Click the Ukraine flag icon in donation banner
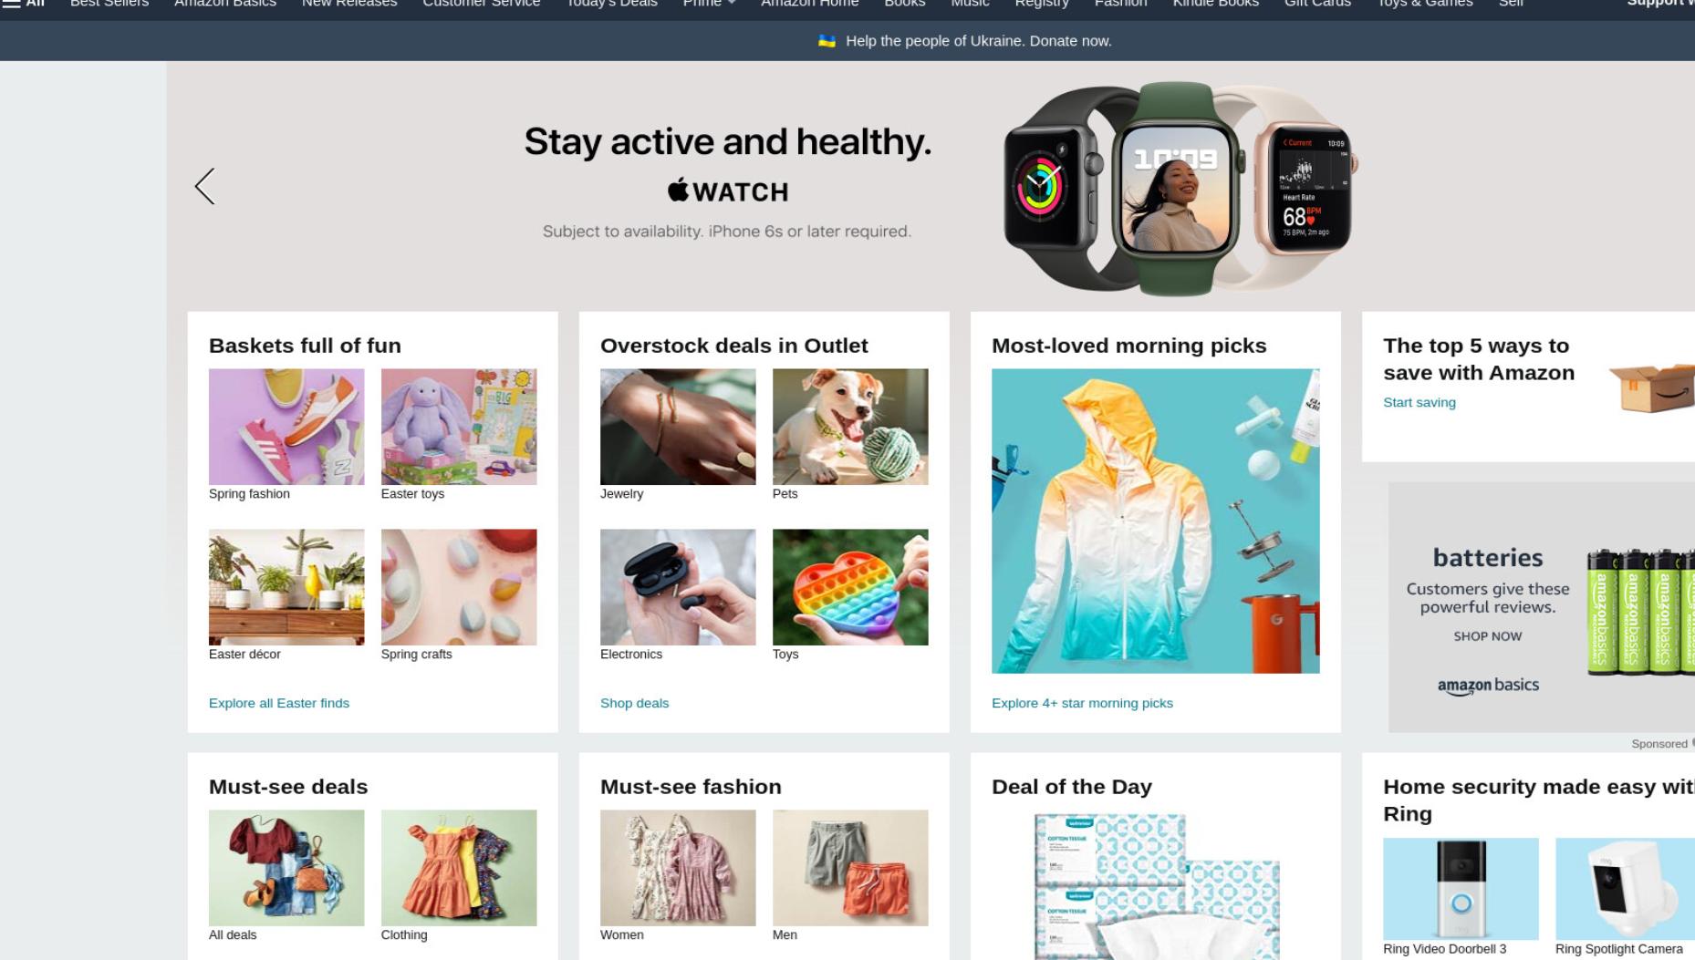Image resolution: width=1695 pixels, height=960 pixels. click(827, 41)
